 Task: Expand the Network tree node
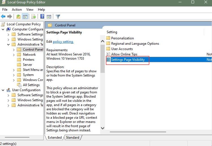14,55
